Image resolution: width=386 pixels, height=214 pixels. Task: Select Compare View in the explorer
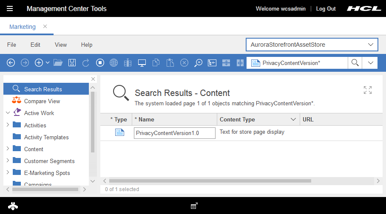[42, 101]
